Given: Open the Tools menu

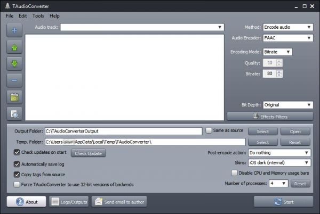Looking at the screenshot, I should click(38, 16).
